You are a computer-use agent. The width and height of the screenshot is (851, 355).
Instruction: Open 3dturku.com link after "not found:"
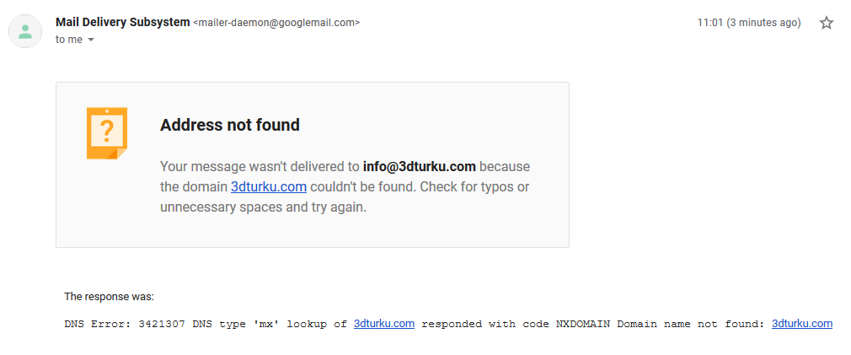point(802,324)
